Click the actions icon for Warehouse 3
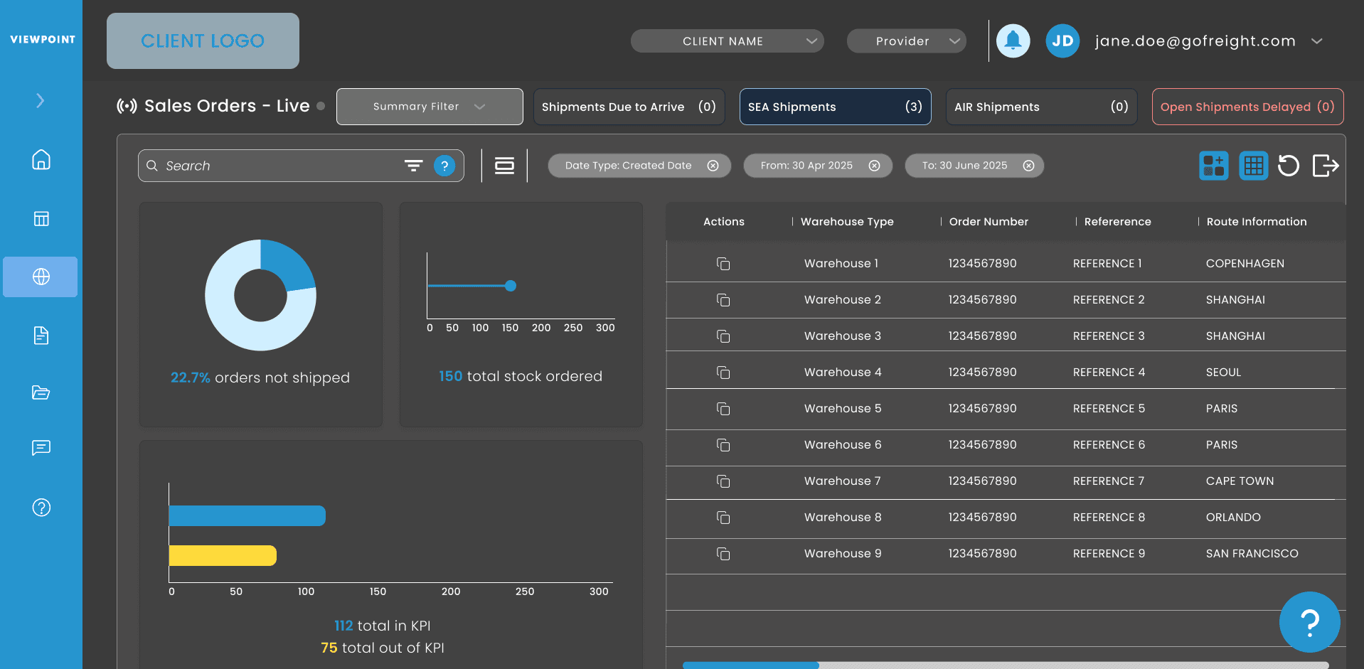Viewport: 1364px width, 669px height. point(723,336)
